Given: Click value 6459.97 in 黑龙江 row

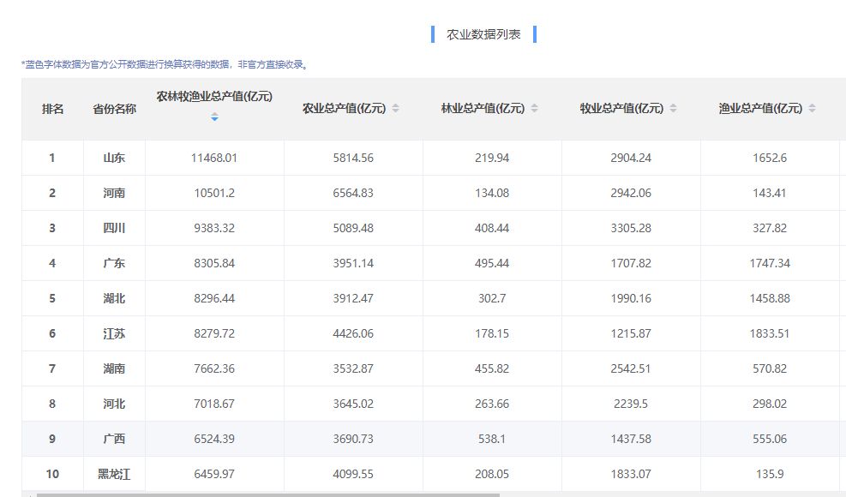Looking at the screenshot, I should click(214, 474).
